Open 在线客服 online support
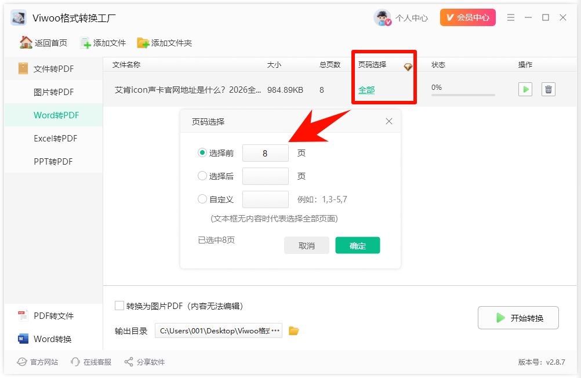Image resolution: width=581 pixels, height=378 pixels. click(x=91, y=362)
